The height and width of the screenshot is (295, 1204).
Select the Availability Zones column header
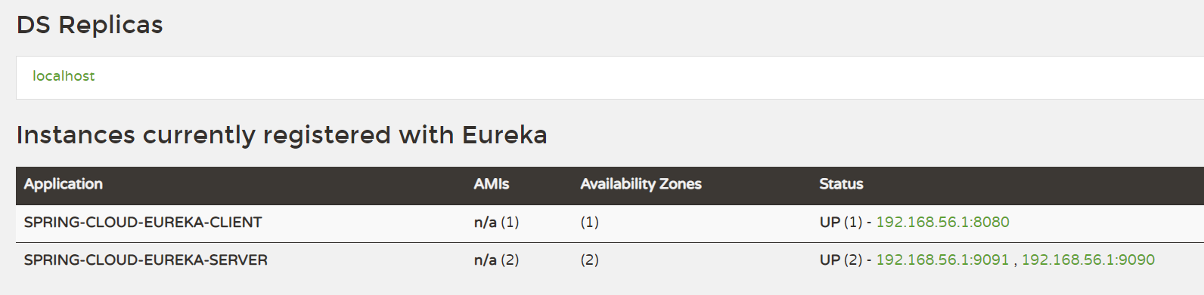click(x=641, y=184)
